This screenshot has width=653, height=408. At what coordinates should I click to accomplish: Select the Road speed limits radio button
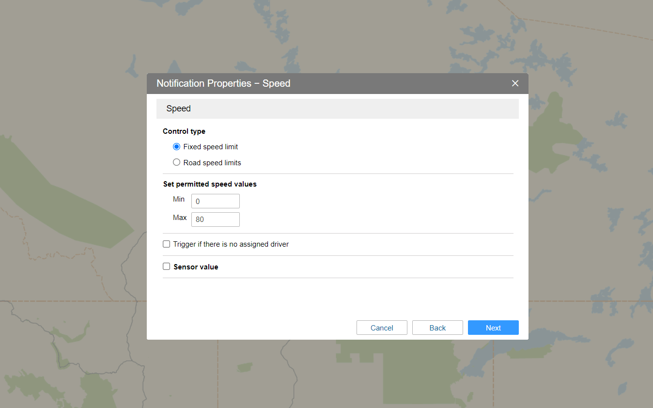coord(176,163)
